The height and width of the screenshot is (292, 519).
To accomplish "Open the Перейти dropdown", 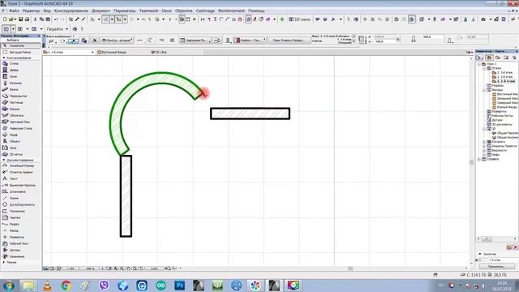I will (x=58, y=29).
